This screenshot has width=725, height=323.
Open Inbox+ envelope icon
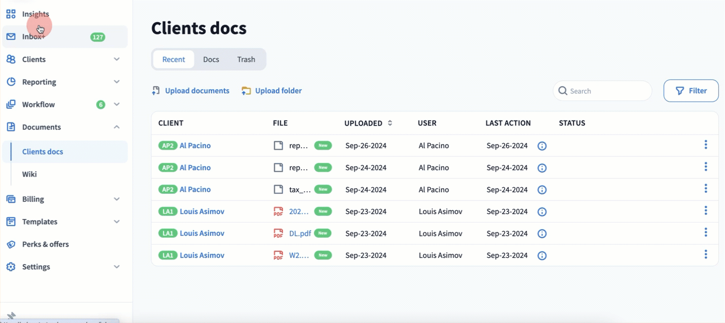[11, 37]
